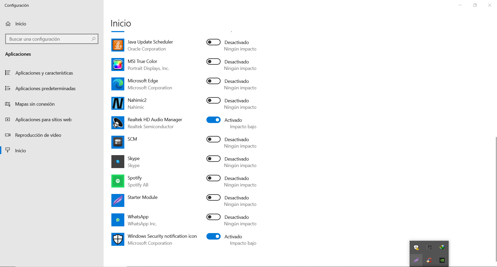
Task: Click the Realtek HD Audio Manager speaker icon
Action: (x=118, y=123)
